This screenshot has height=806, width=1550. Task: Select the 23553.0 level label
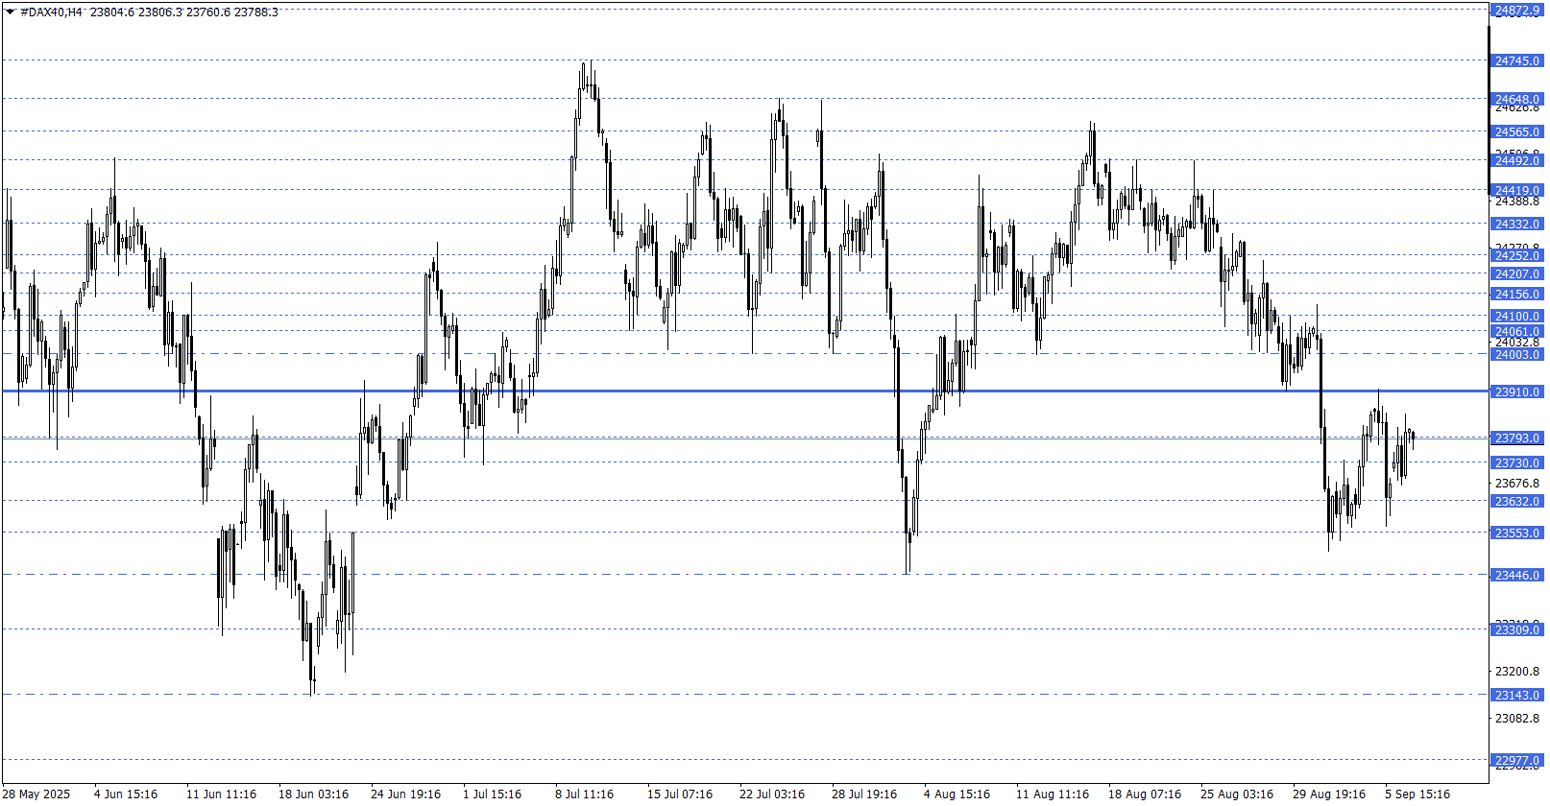[1516, 533]
